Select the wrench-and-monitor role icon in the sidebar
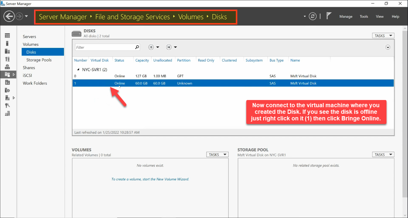The height and width of the screenshot is (218, 408). pyautogui.click(x=7, y=59)
